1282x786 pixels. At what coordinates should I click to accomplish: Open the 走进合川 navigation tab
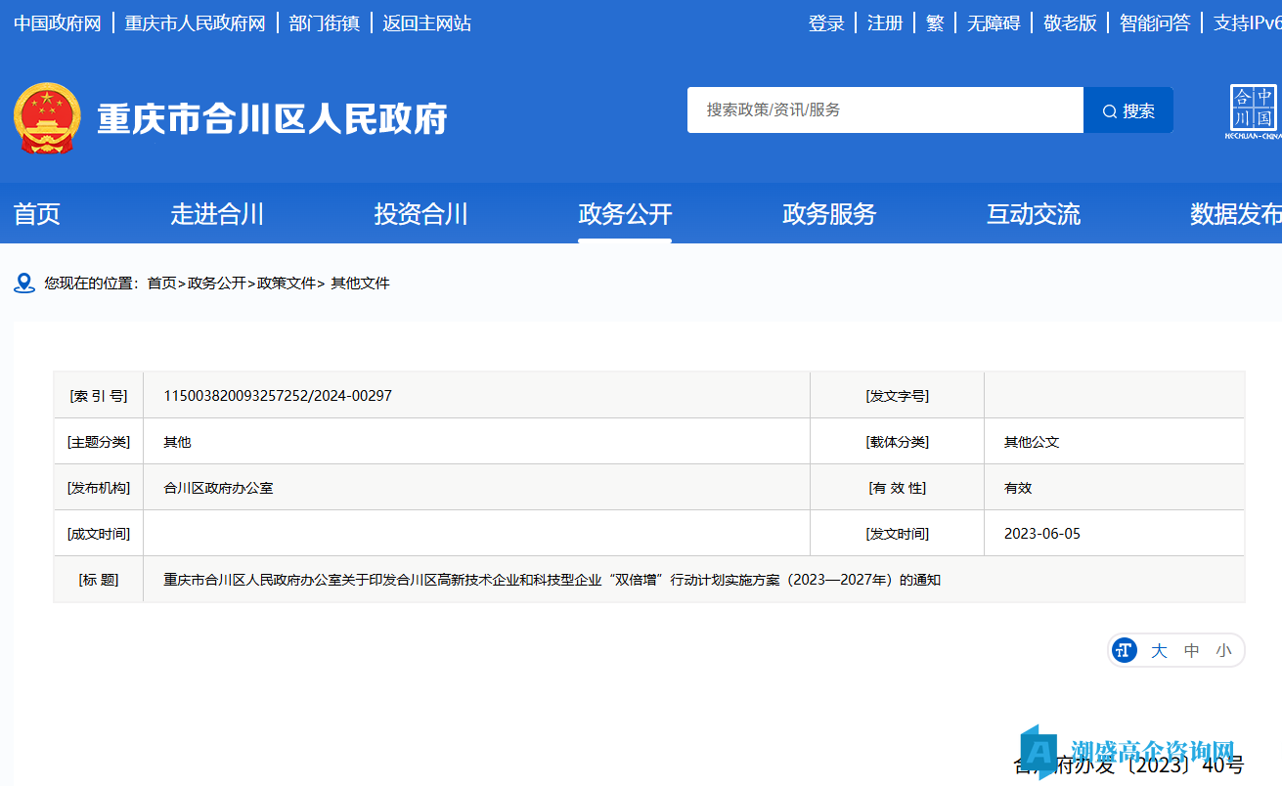217,214
